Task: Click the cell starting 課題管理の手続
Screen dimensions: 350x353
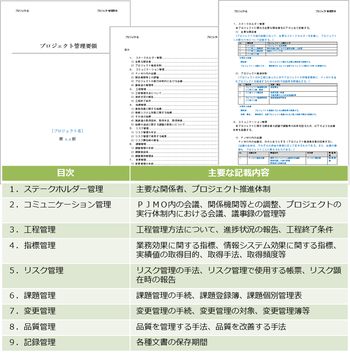Action: tap(239, 296)
